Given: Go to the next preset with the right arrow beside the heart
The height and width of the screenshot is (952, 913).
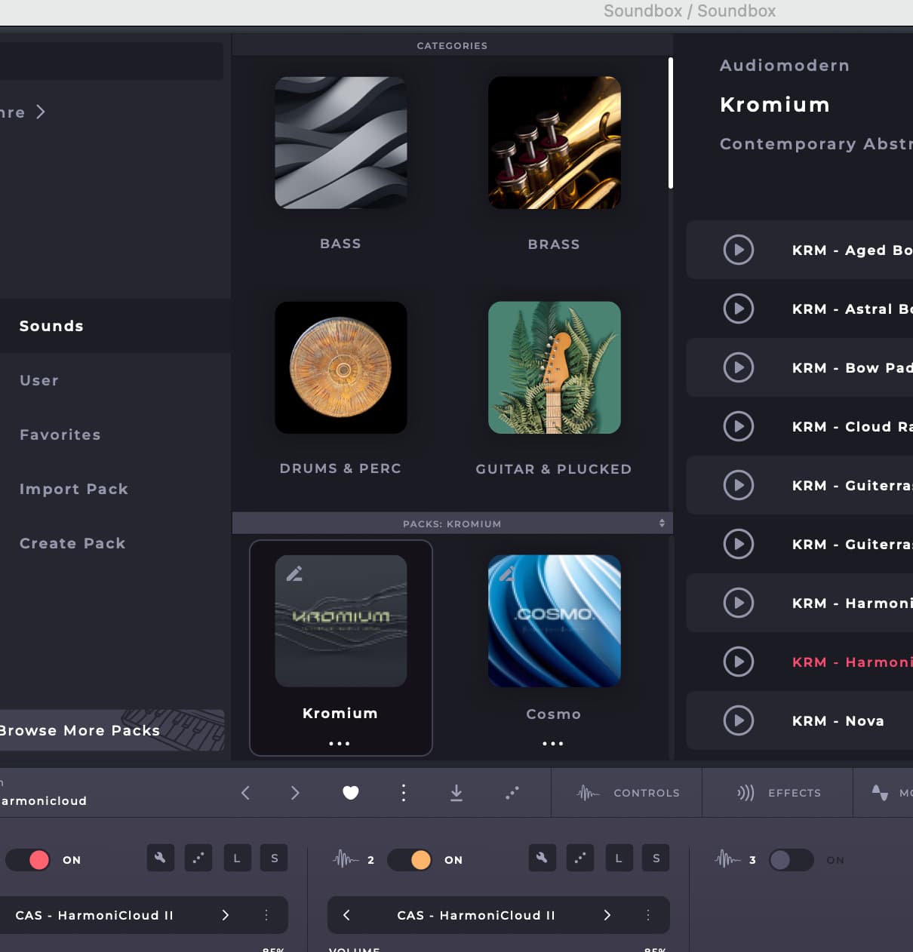Looking at the screenshot, I should [x=295, y=792].
